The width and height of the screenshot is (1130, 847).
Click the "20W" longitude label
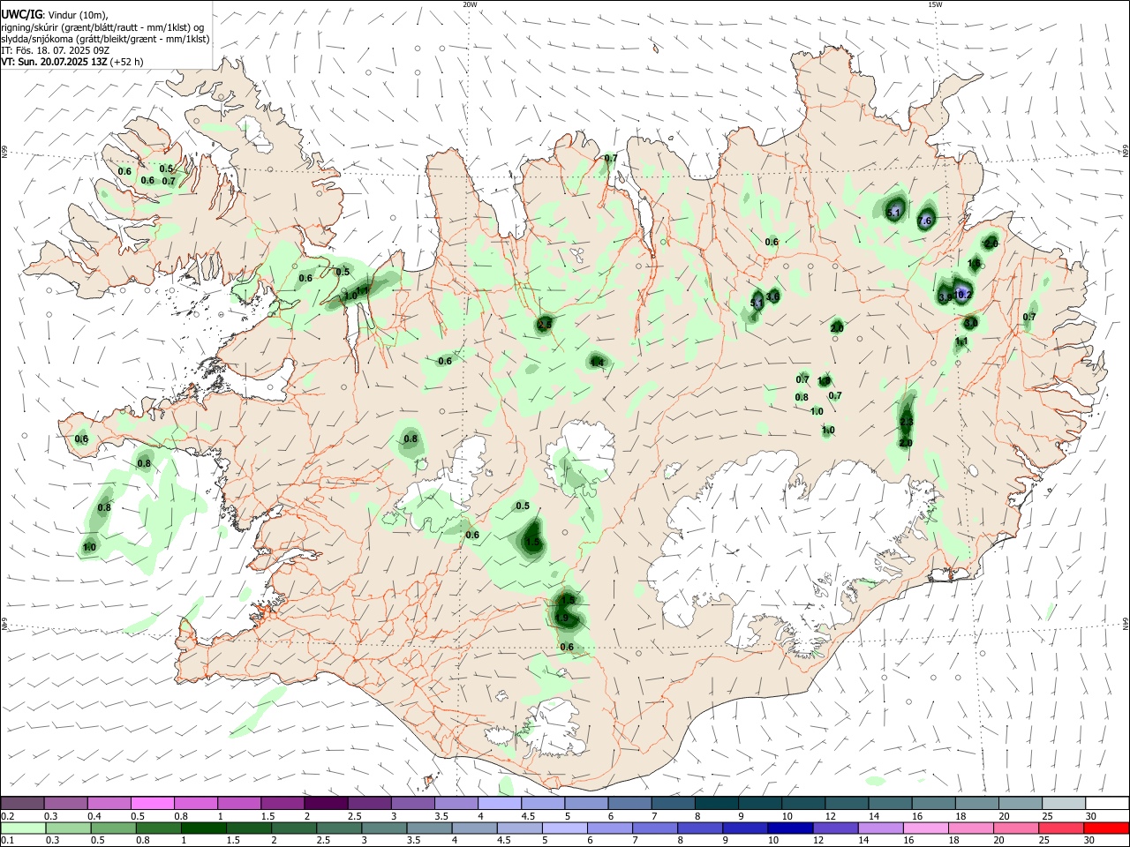[470, 4]
